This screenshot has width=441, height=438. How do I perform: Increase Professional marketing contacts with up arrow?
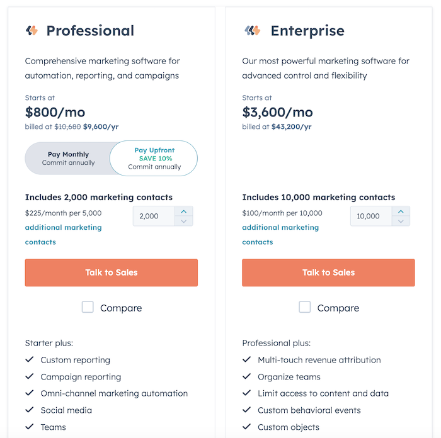[x=183, y=211]
